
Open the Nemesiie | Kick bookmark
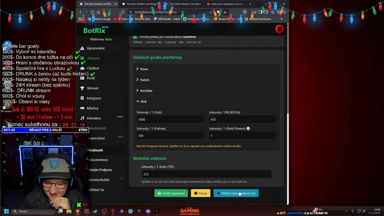click(x=141, y=19)
